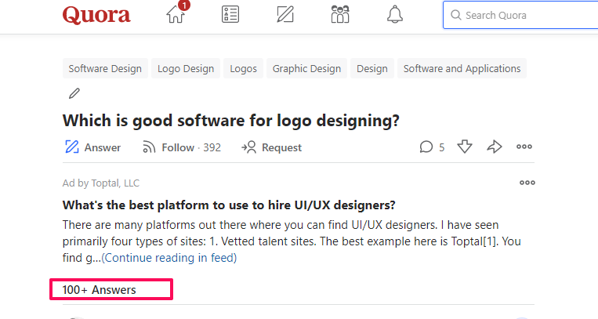Screen dimensions: 598x319
Task: Click the Answer button below question
Action: (x=92, y=147)
